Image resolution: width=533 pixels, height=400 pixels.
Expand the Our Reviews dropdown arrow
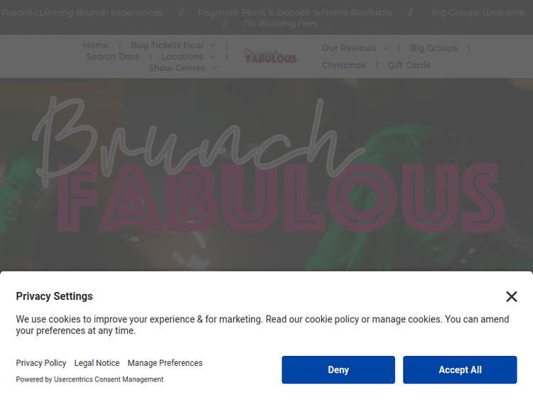(x=386, y=48)
